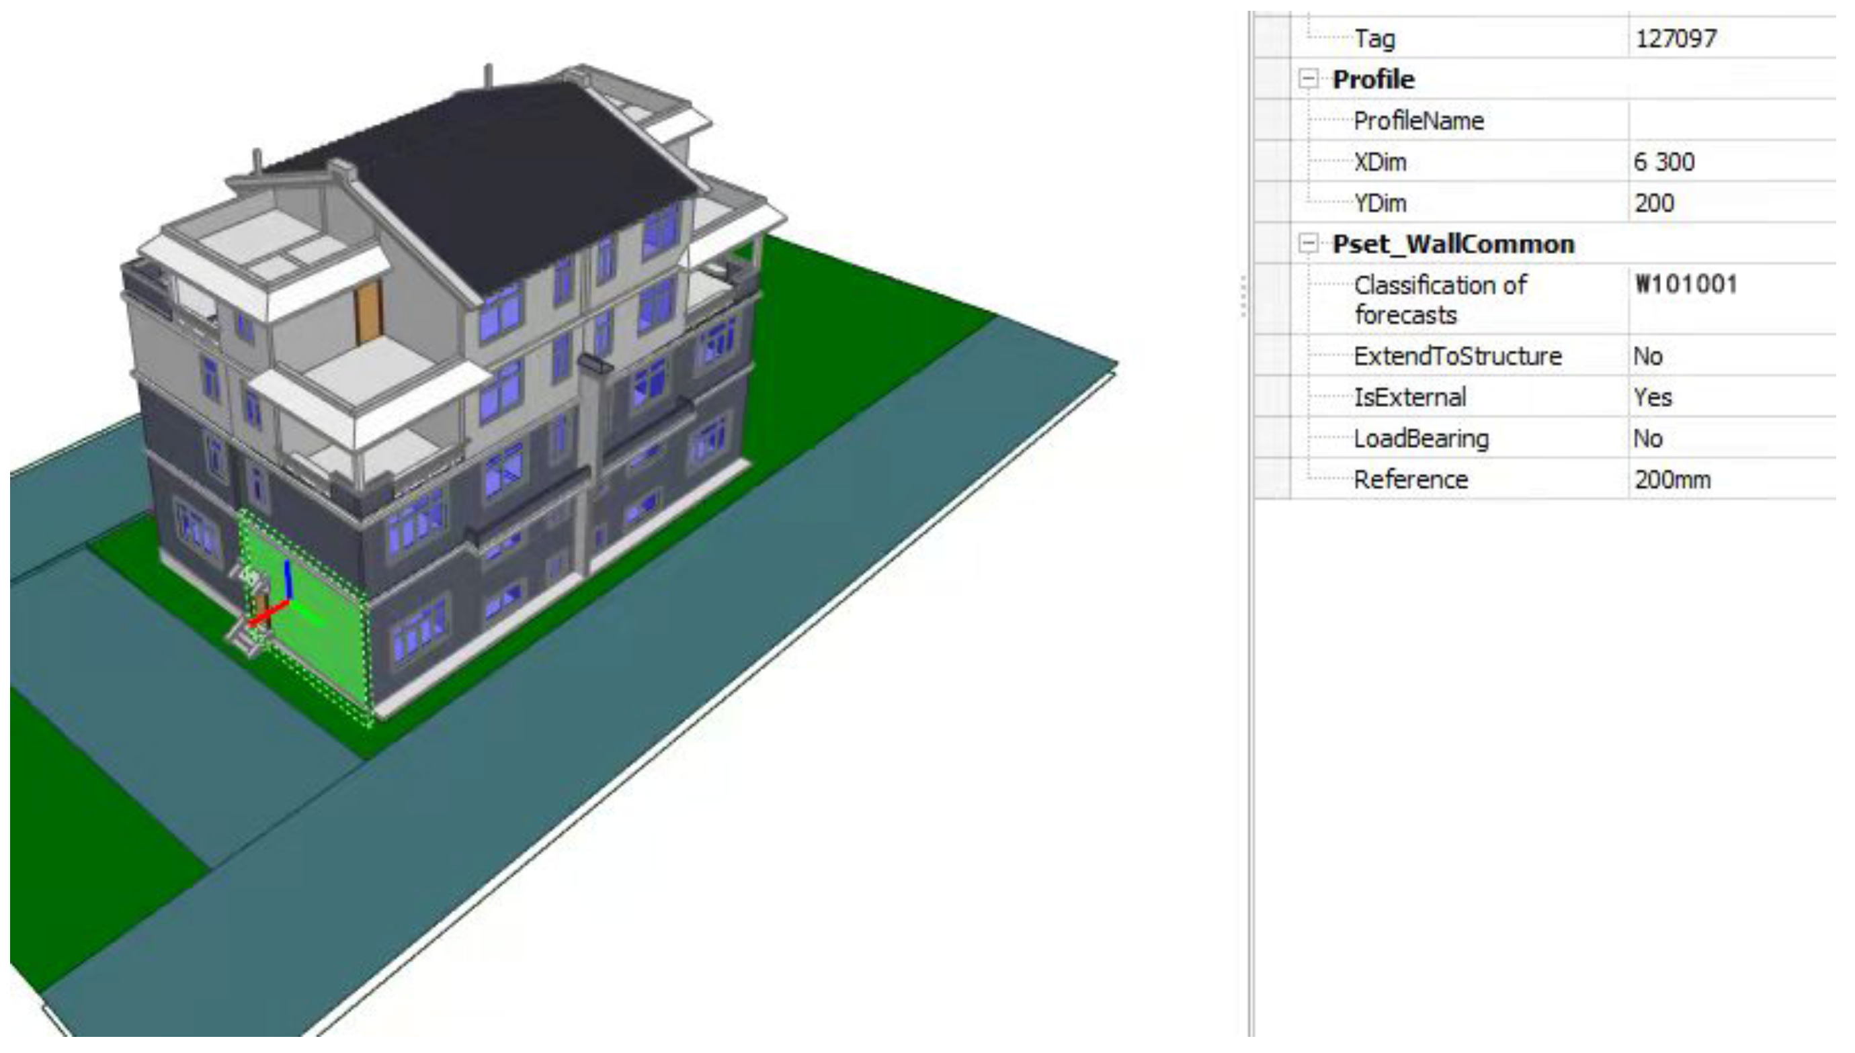1855x1053 pixels.
Task: Select the YDim property label
Action: (x=1380, y=203)
